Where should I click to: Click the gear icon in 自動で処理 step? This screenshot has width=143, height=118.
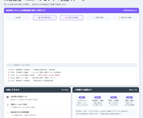click(x=94, y=18)
